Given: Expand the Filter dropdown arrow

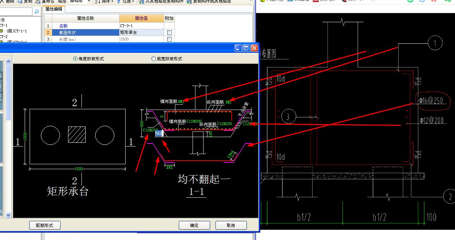Looking at the screenshot, I should [x=133, y=1].
